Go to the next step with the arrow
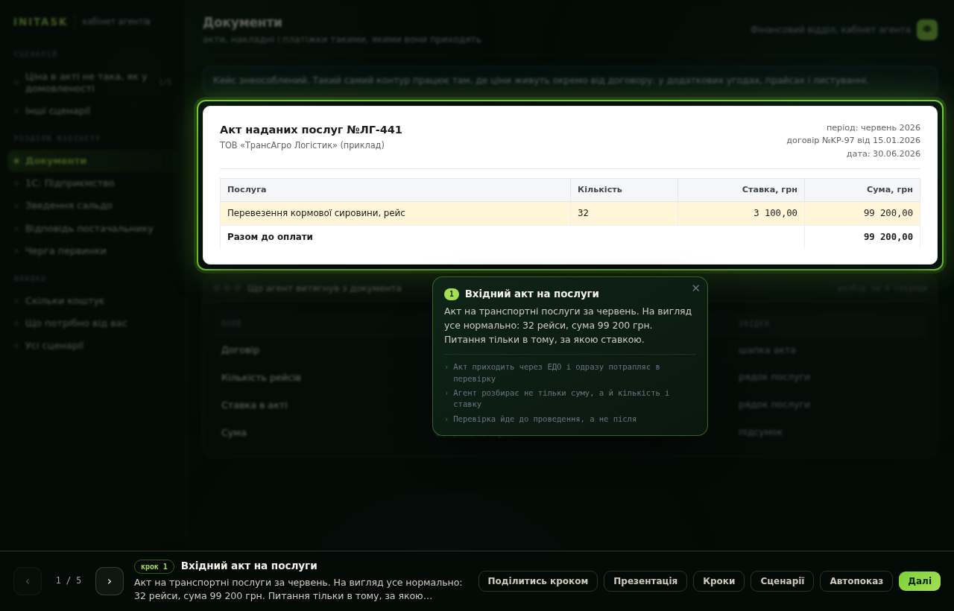This screenshot has height=611, width=954. pyautogui.click(x=110, y=581)
